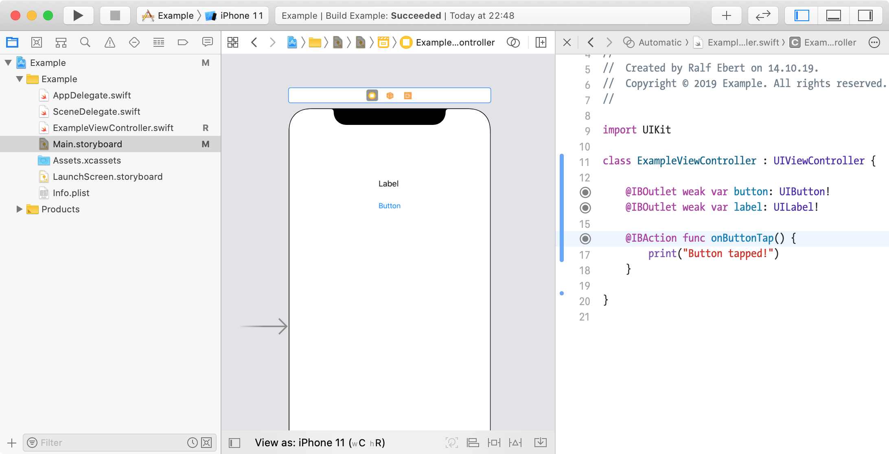This screenshot has width=889, height=454.
Task: Select the Button on storyboard canvas
Action: pos(390,206)
